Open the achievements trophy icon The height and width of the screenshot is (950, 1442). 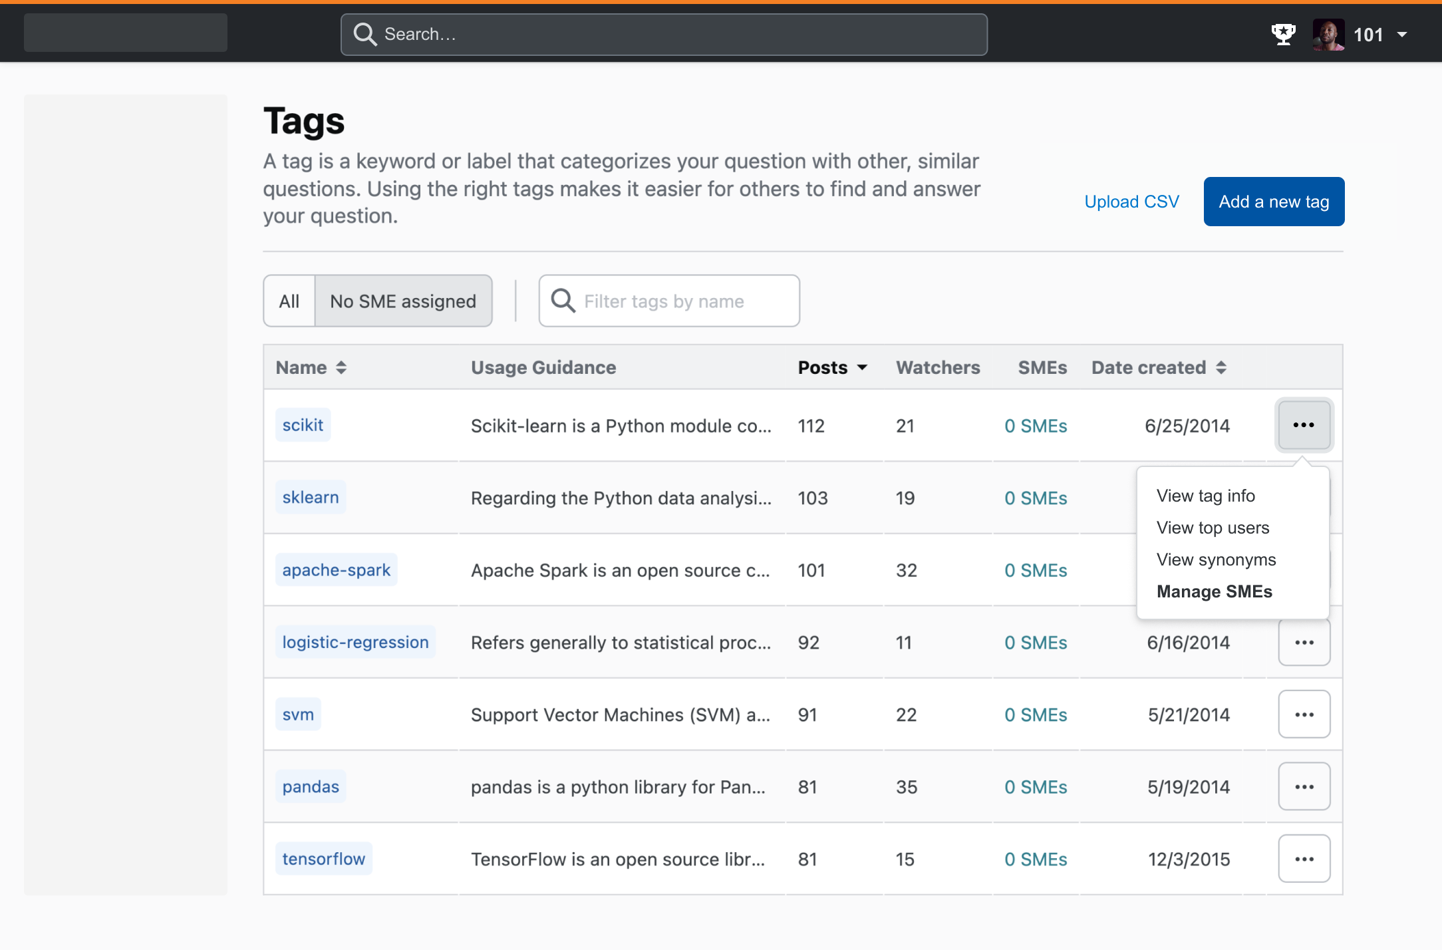[1283, 34]
